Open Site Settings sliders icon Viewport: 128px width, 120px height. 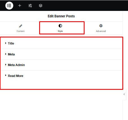[x=30, y=6]
